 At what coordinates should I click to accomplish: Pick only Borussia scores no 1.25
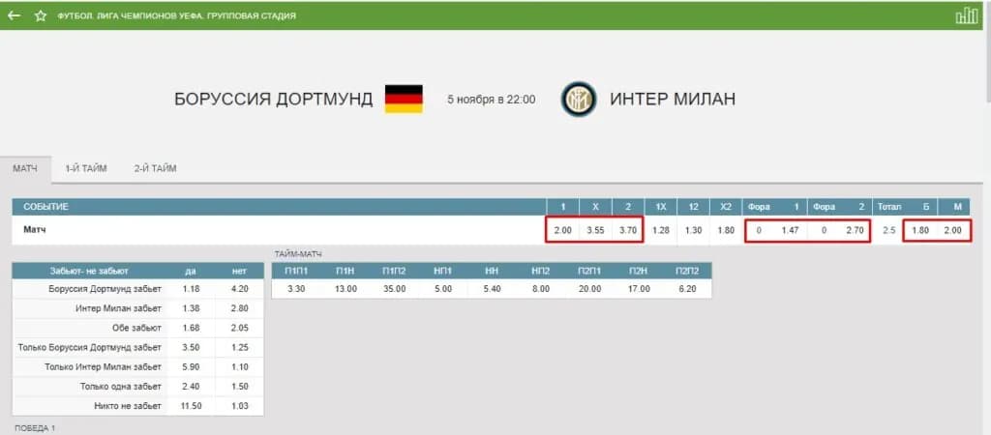(240, 348)
